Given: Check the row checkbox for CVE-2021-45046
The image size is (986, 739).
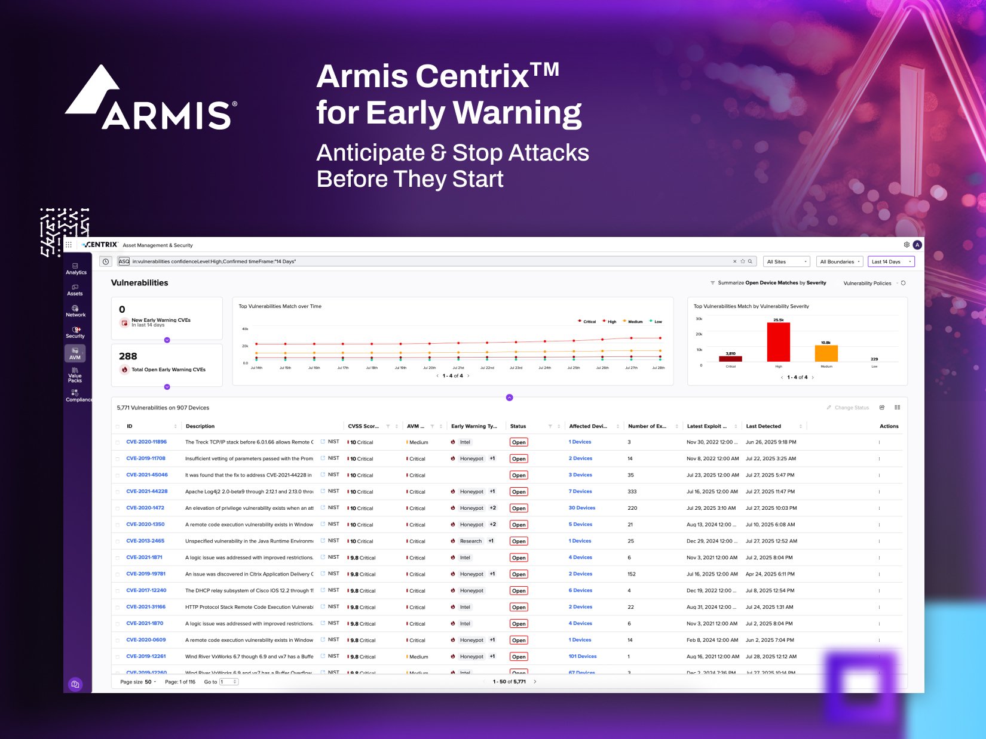Looking at the screenshot, I should 118,475.
